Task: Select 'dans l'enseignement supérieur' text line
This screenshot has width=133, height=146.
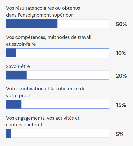Action: click(x=40, y=15)
